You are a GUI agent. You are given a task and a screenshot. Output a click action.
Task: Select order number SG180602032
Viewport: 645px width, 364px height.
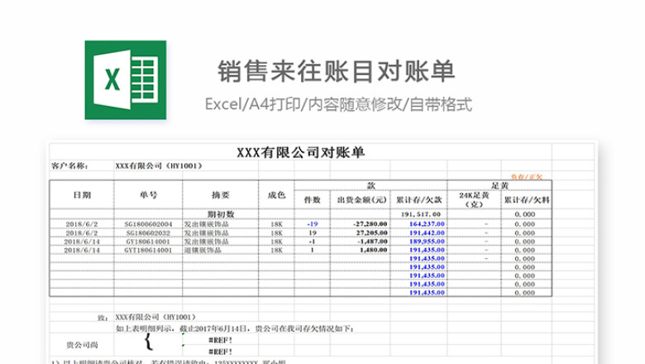(x=149, y=232)
